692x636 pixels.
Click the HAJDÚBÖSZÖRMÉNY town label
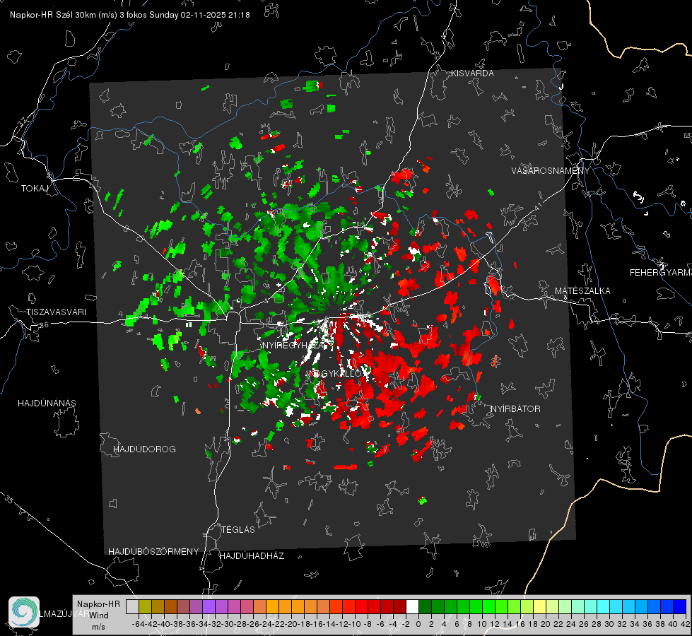[153, 552]
